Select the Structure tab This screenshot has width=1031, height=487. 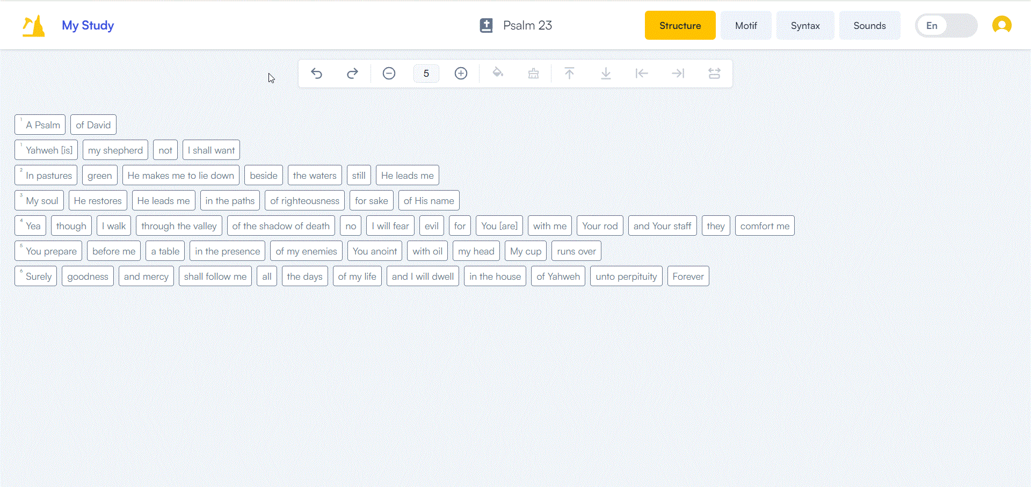680,26
